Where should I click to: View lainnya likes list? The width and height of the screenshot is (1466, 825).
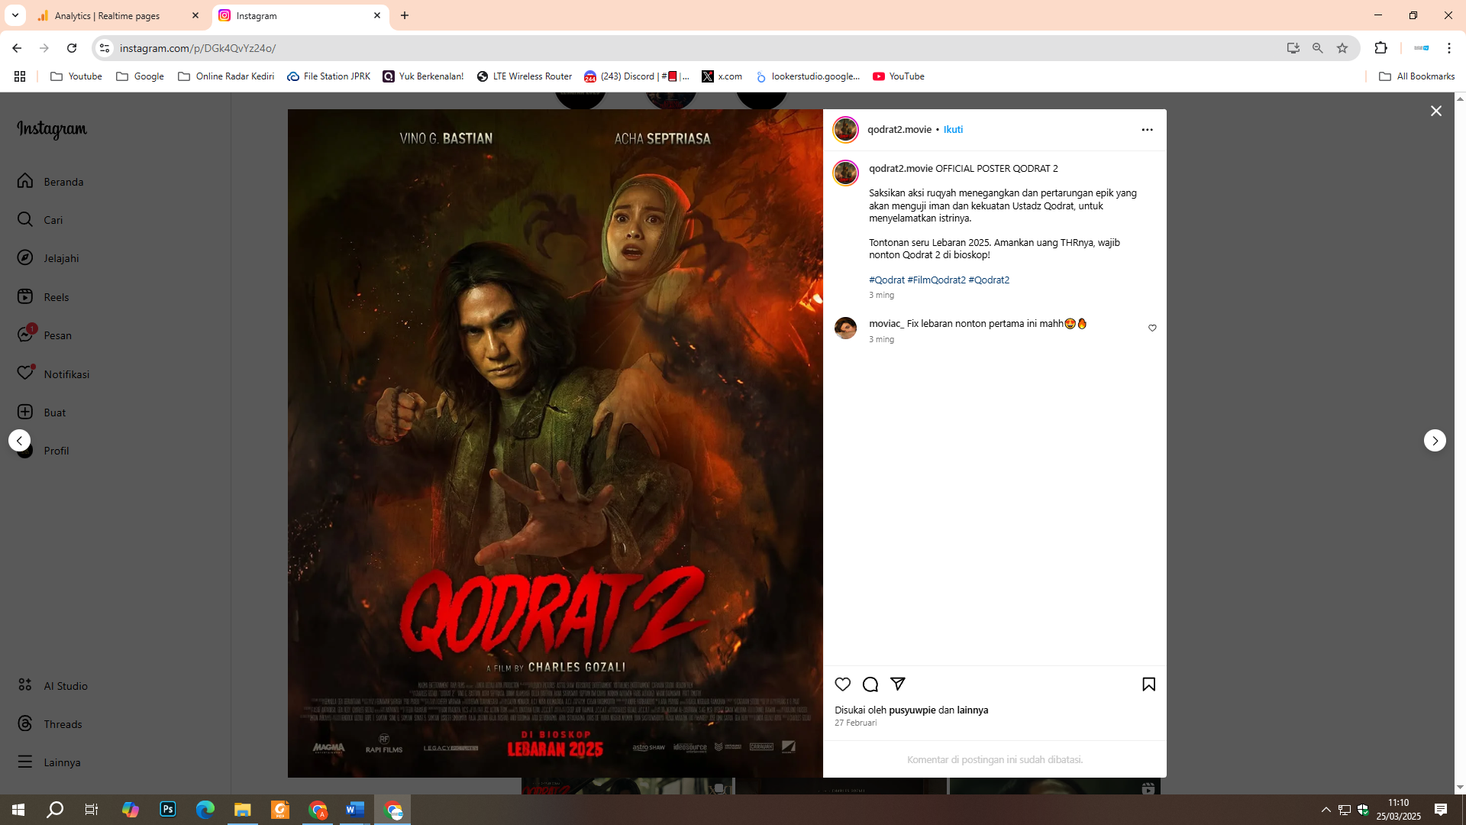click(x=972, y=710)
